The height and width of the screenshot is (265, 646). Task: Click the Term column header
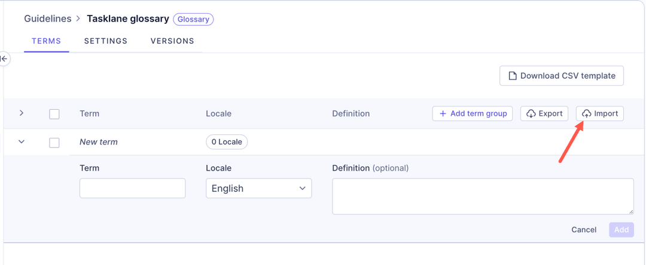point(89,113)
